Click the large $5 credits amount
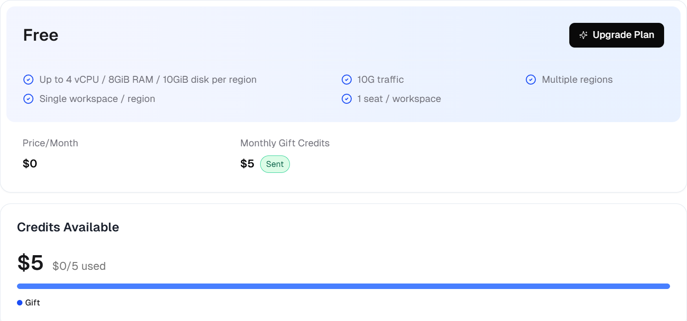The width and height of the screenshot is (687, 321). click(30, 263)
